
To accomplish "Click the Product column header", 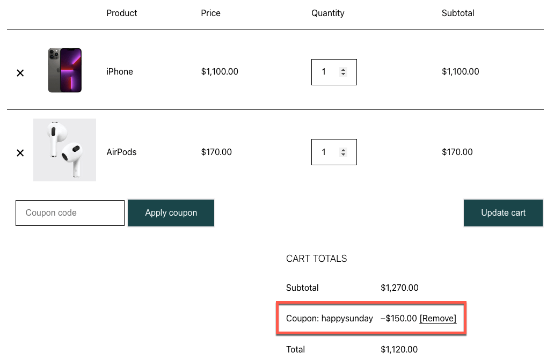I will [x=121, y=13].
